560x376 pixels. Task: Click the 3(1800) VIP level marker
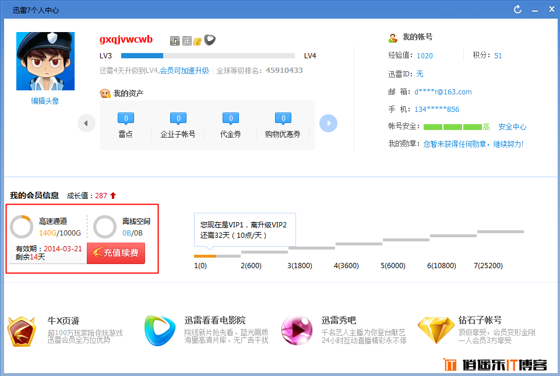click(x=300, y=266)
